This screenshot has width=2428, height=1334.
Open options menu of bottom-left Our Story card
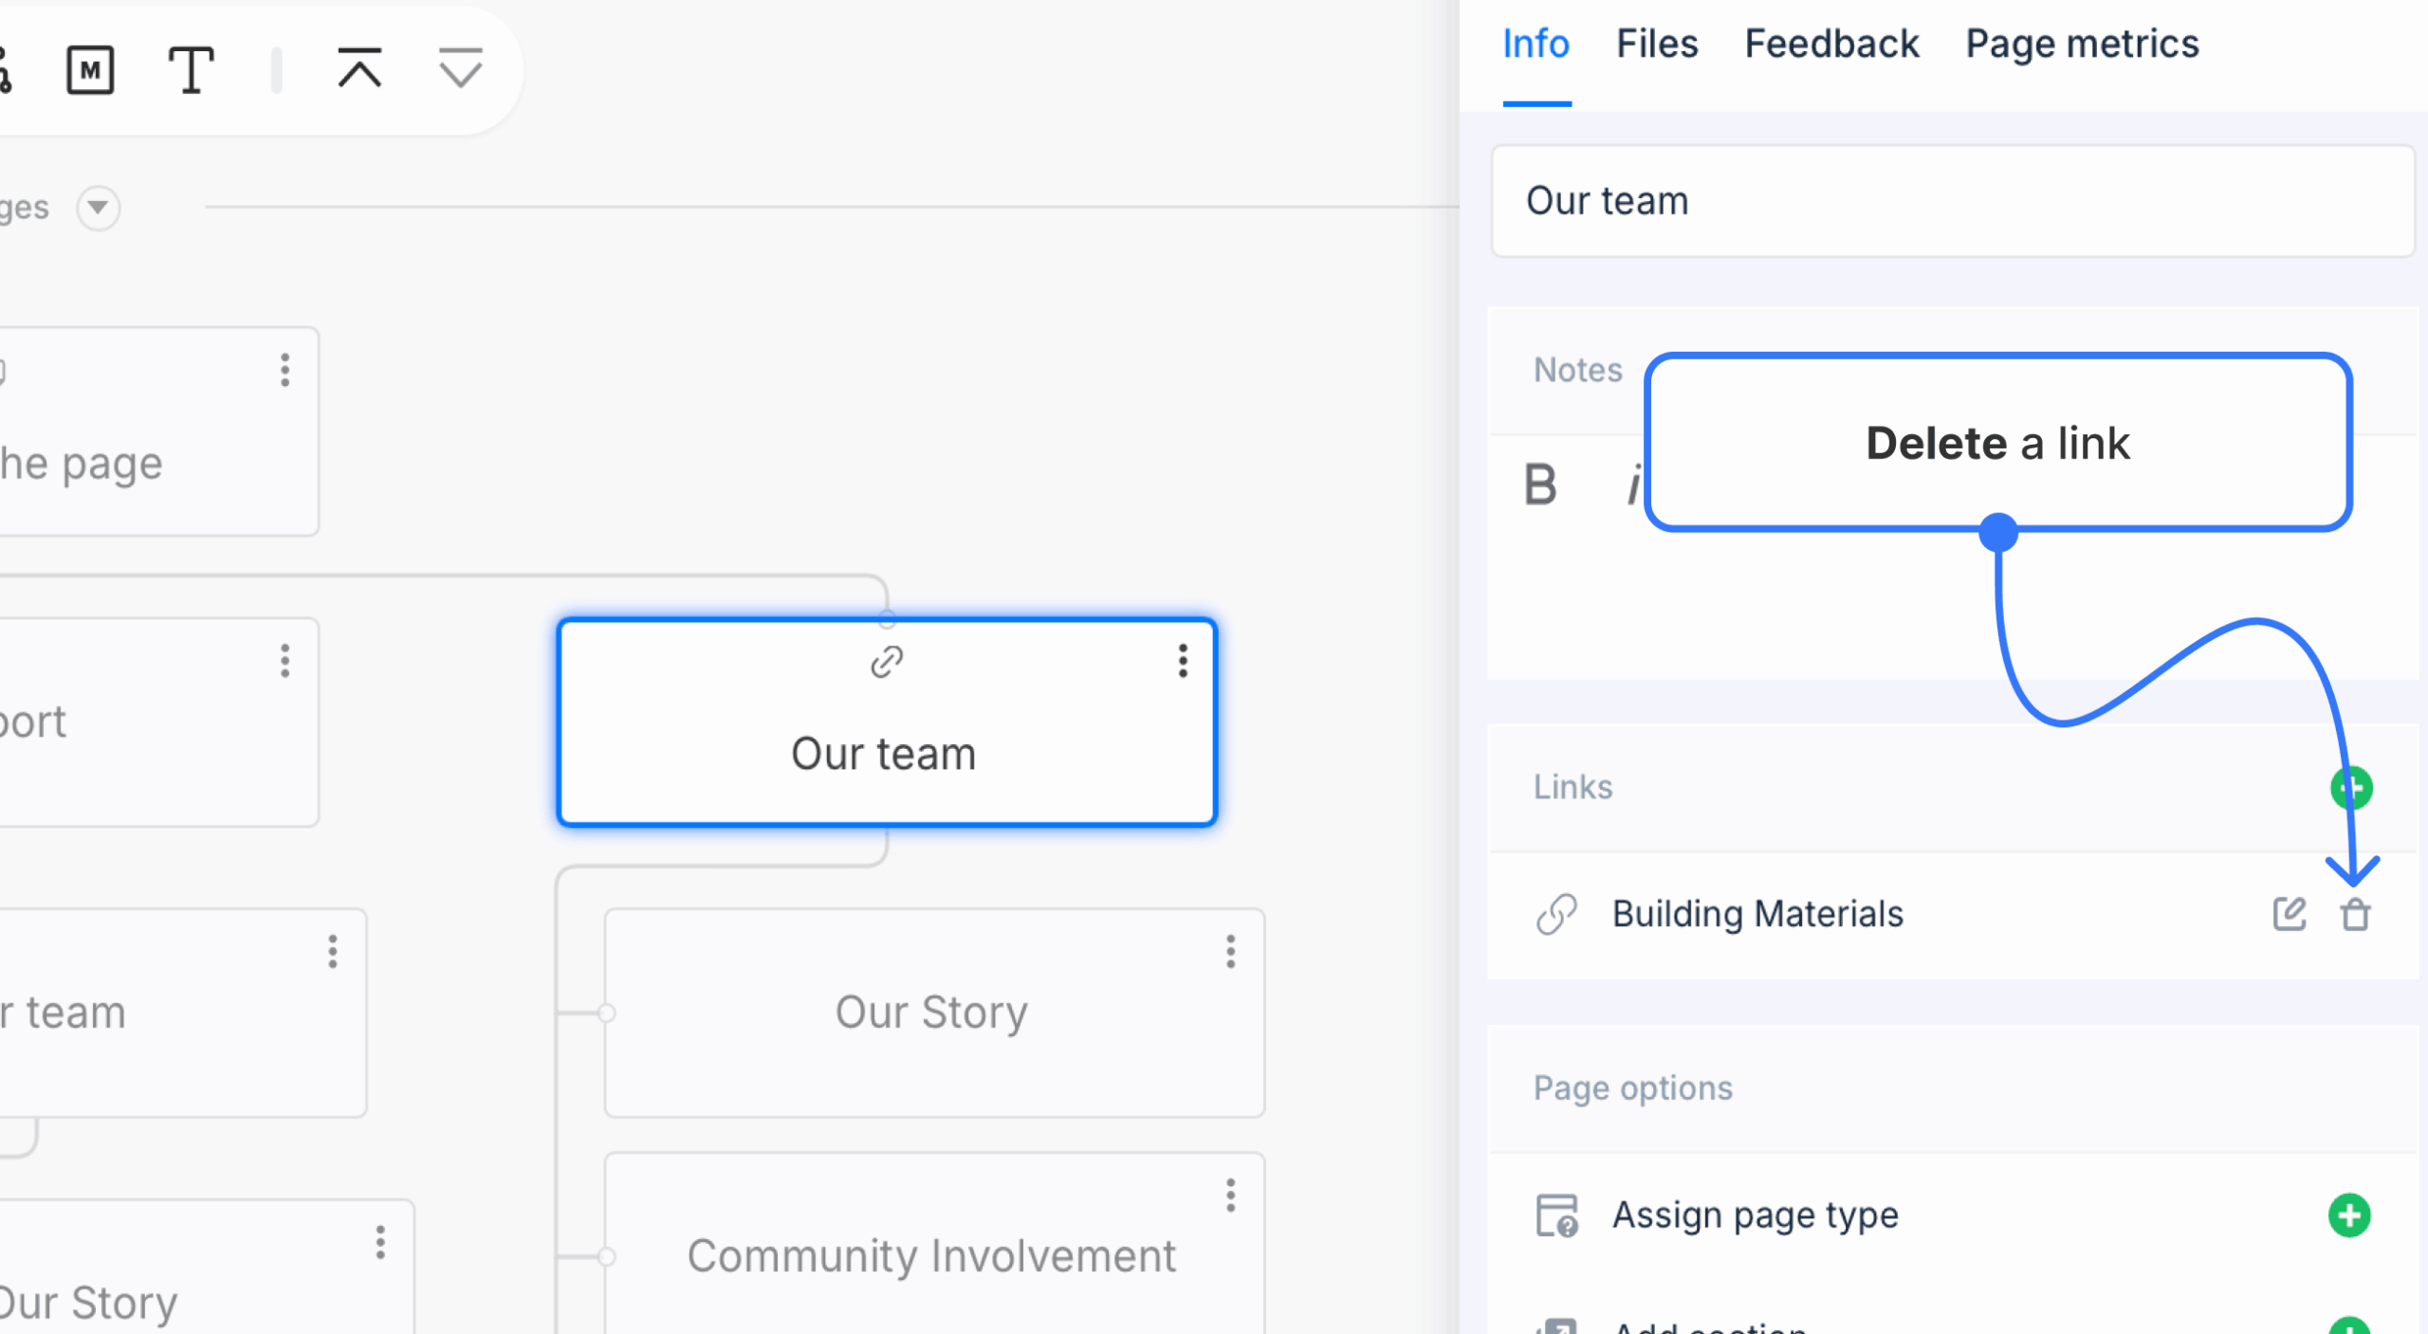coord(379,1242)
